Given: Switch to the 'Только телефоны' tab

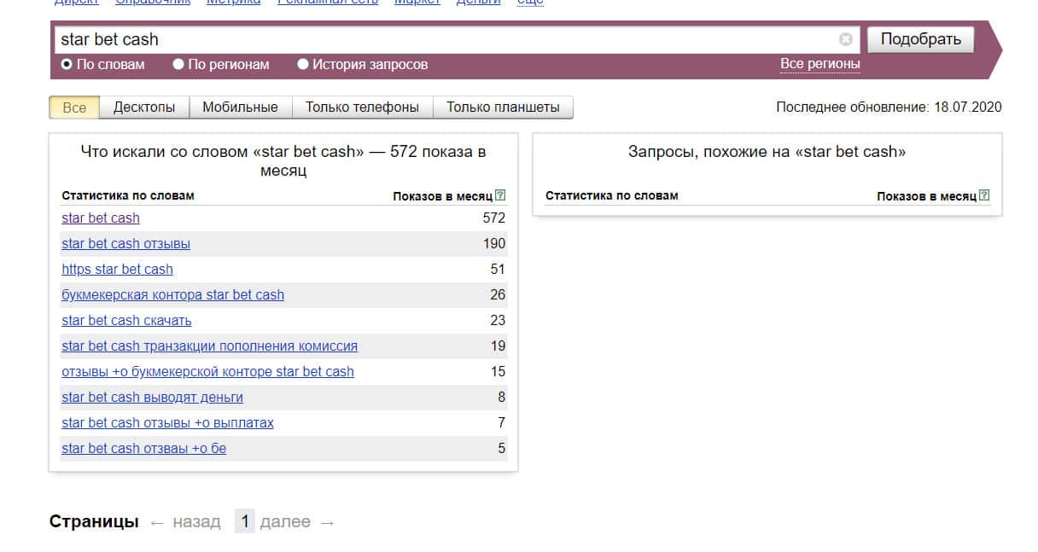Looking at the screenshot, I should pos(363,107).
